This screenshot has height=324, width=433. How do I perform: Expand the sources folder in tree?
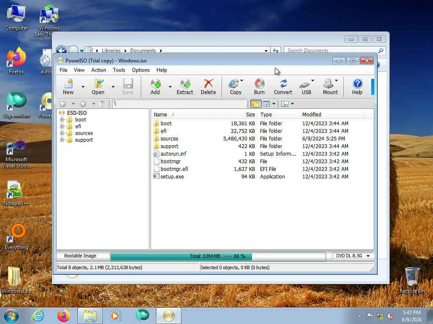62,133
